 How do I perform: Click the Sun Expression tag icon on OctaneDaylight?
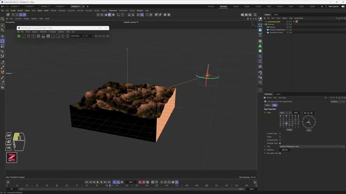coord(297,22)
